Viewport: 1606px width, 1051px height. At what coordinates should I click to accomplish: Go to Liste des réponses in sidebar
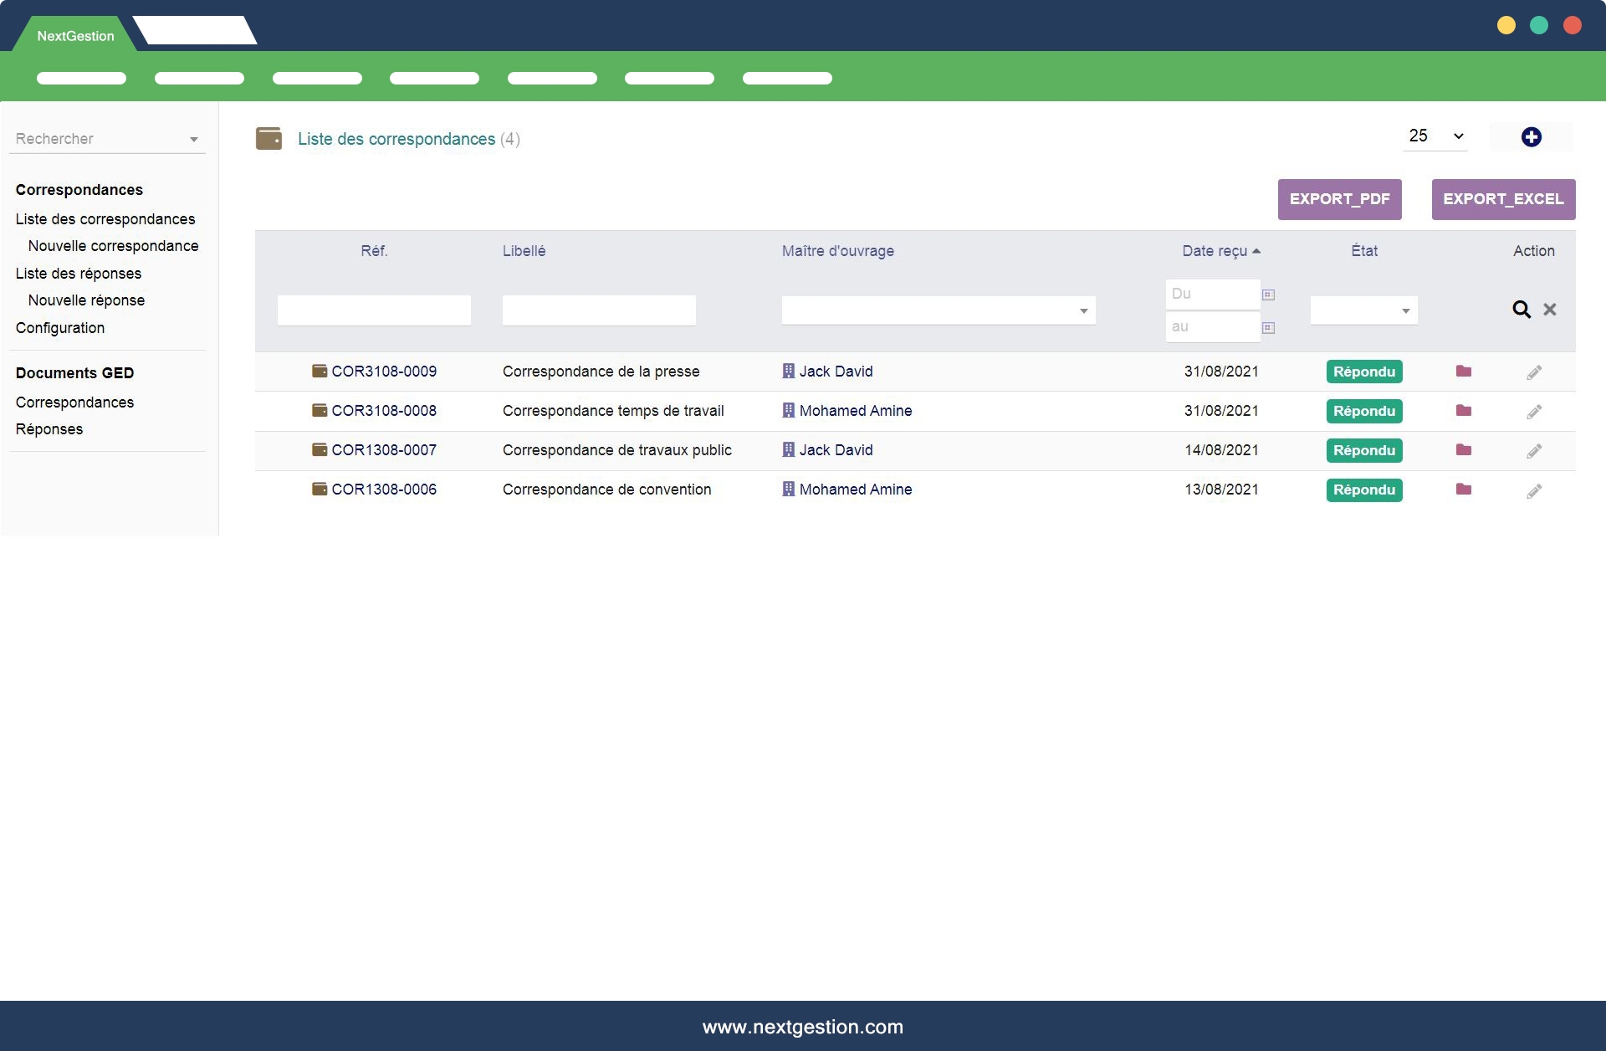[x=79, y=274]
